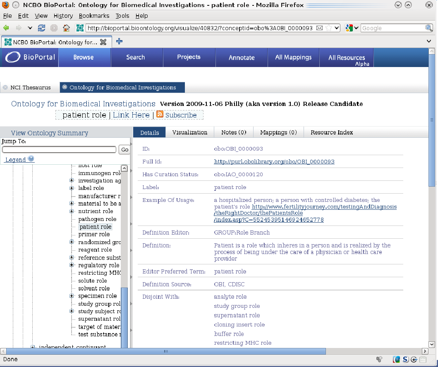Open the search engine selector dropdown

coord(352,28)
